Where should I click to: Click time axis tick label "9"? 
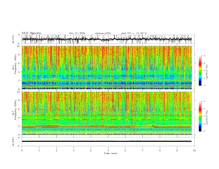(x=177, y=150)
